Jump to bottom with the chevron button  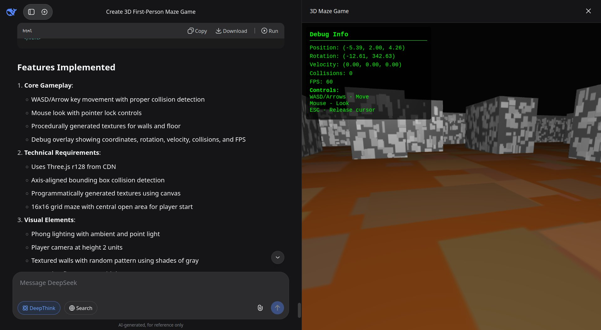[x=277, y=257]
